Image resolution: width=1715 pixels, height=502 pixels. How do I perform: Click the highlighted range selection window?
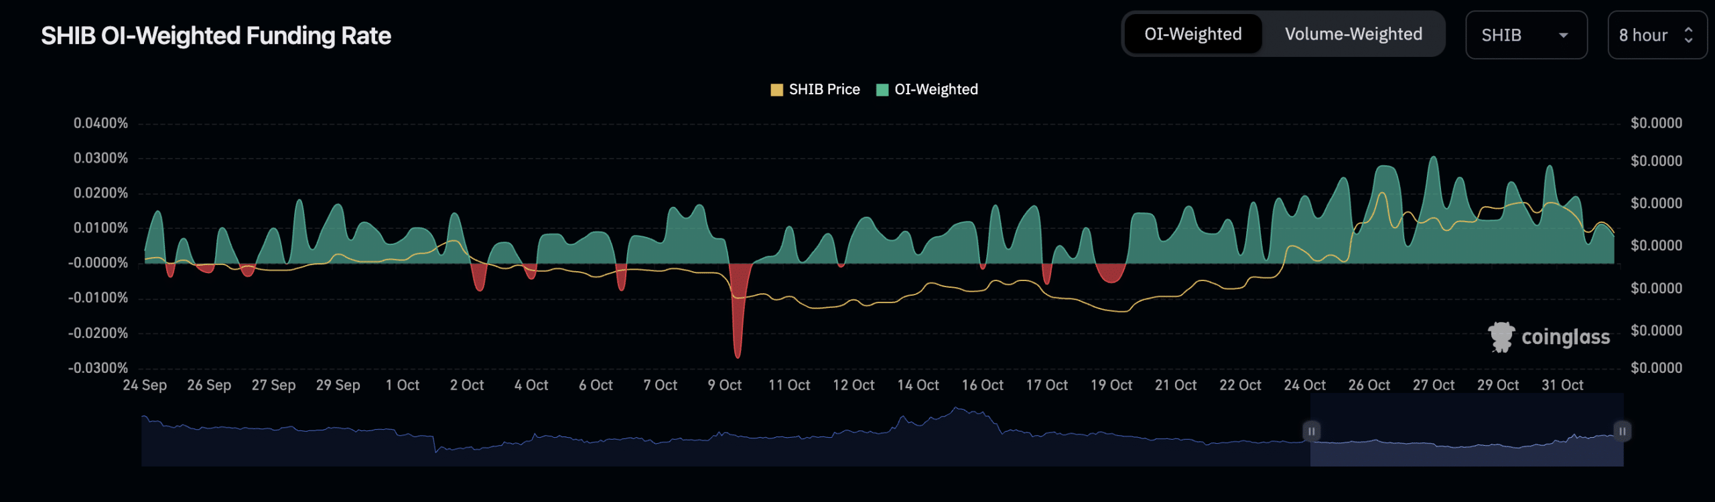point(1466,430)
